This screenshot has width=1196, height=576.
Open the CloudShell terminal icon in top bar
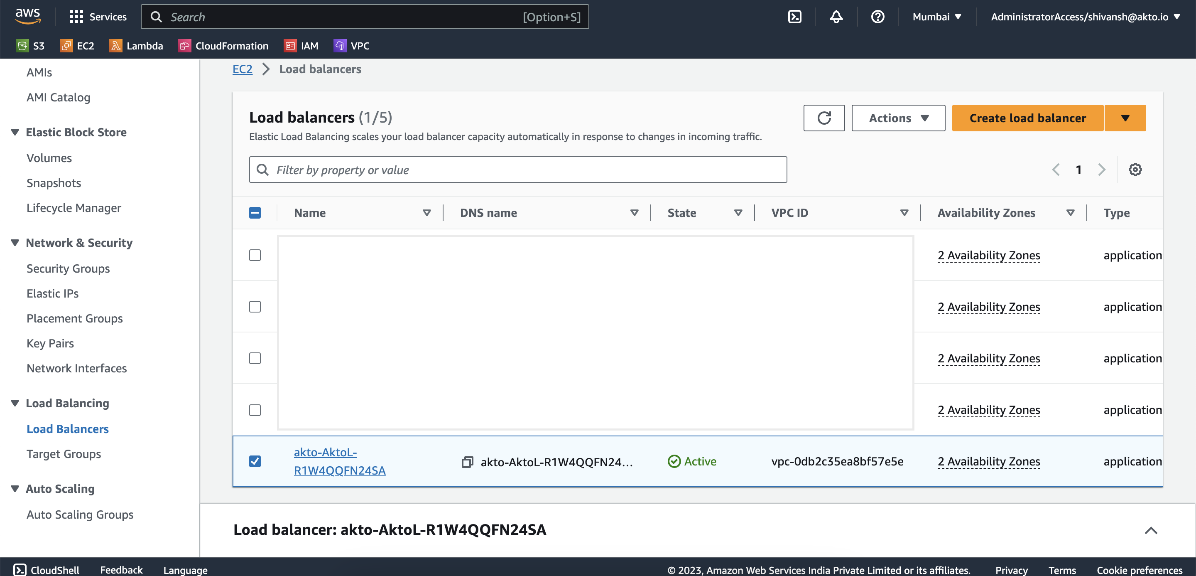tap(795, 17)
